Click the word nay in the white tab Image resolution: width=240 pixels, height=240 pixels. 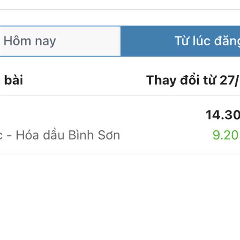(x=45, y=42)
